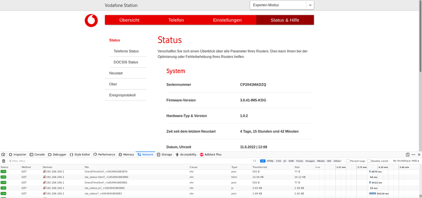Sort requests by the Transferred column header

[272, 167]
